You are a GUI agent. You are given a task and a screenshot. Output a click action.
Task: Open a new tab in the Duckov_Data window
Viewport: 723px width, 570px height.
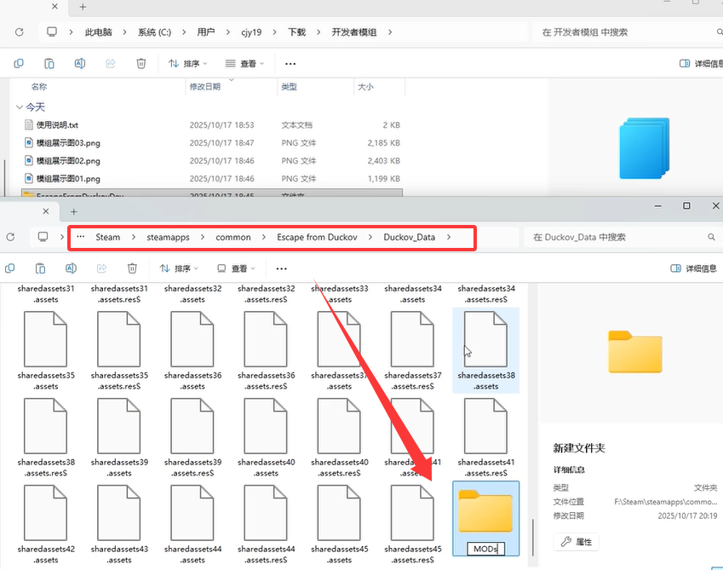73,210
